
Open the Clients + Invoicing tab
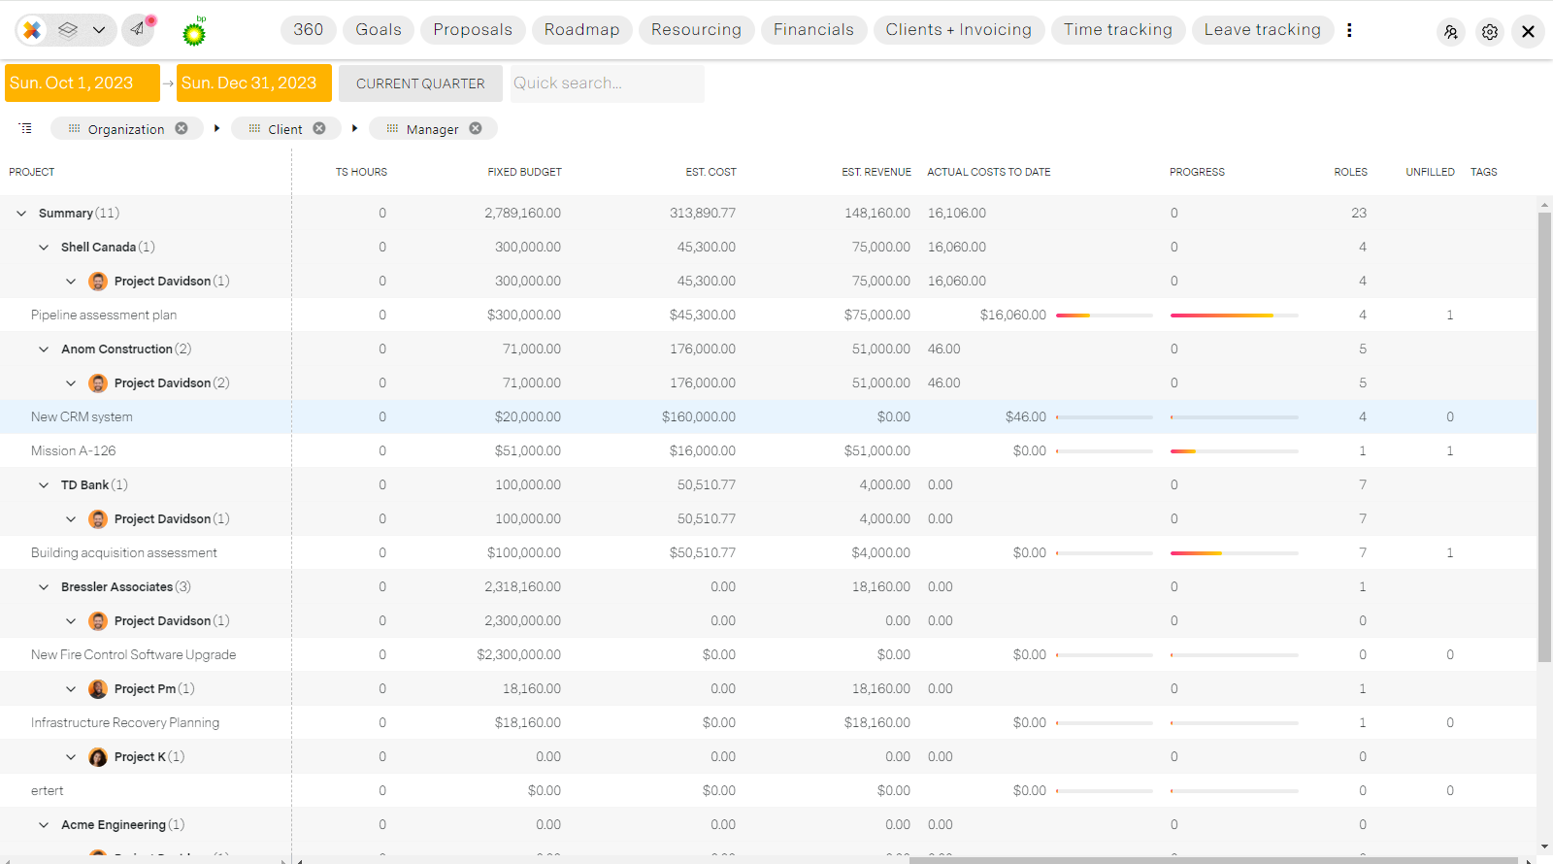959,30
